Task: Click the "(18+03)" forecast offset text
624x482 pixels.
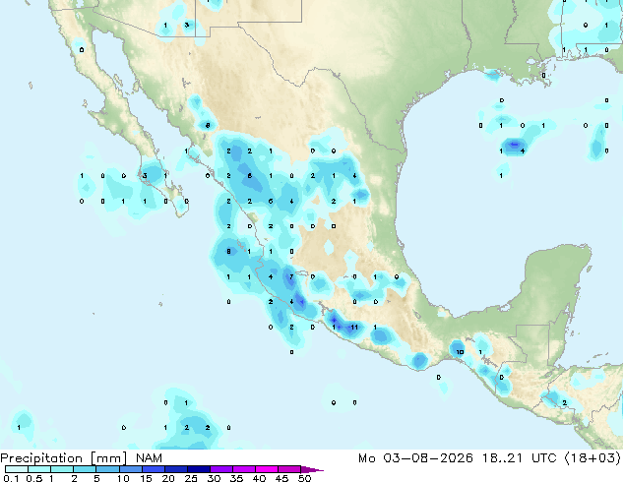Action: click(x=593, y=458)
